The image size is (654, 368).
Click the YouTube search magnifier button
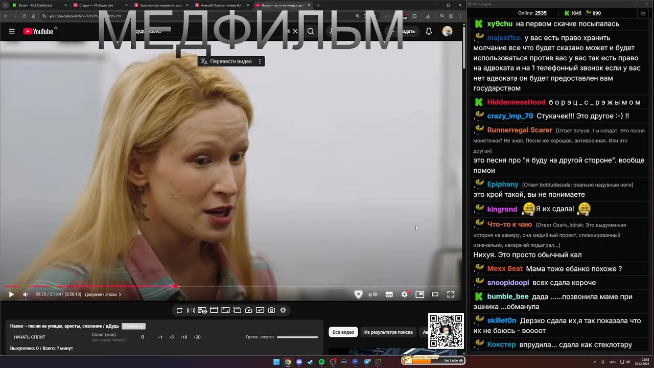click(311, 31)
